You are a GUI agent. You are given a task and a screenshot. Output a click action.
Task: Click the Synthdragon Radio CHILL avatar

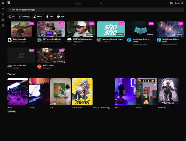point(159,40)
